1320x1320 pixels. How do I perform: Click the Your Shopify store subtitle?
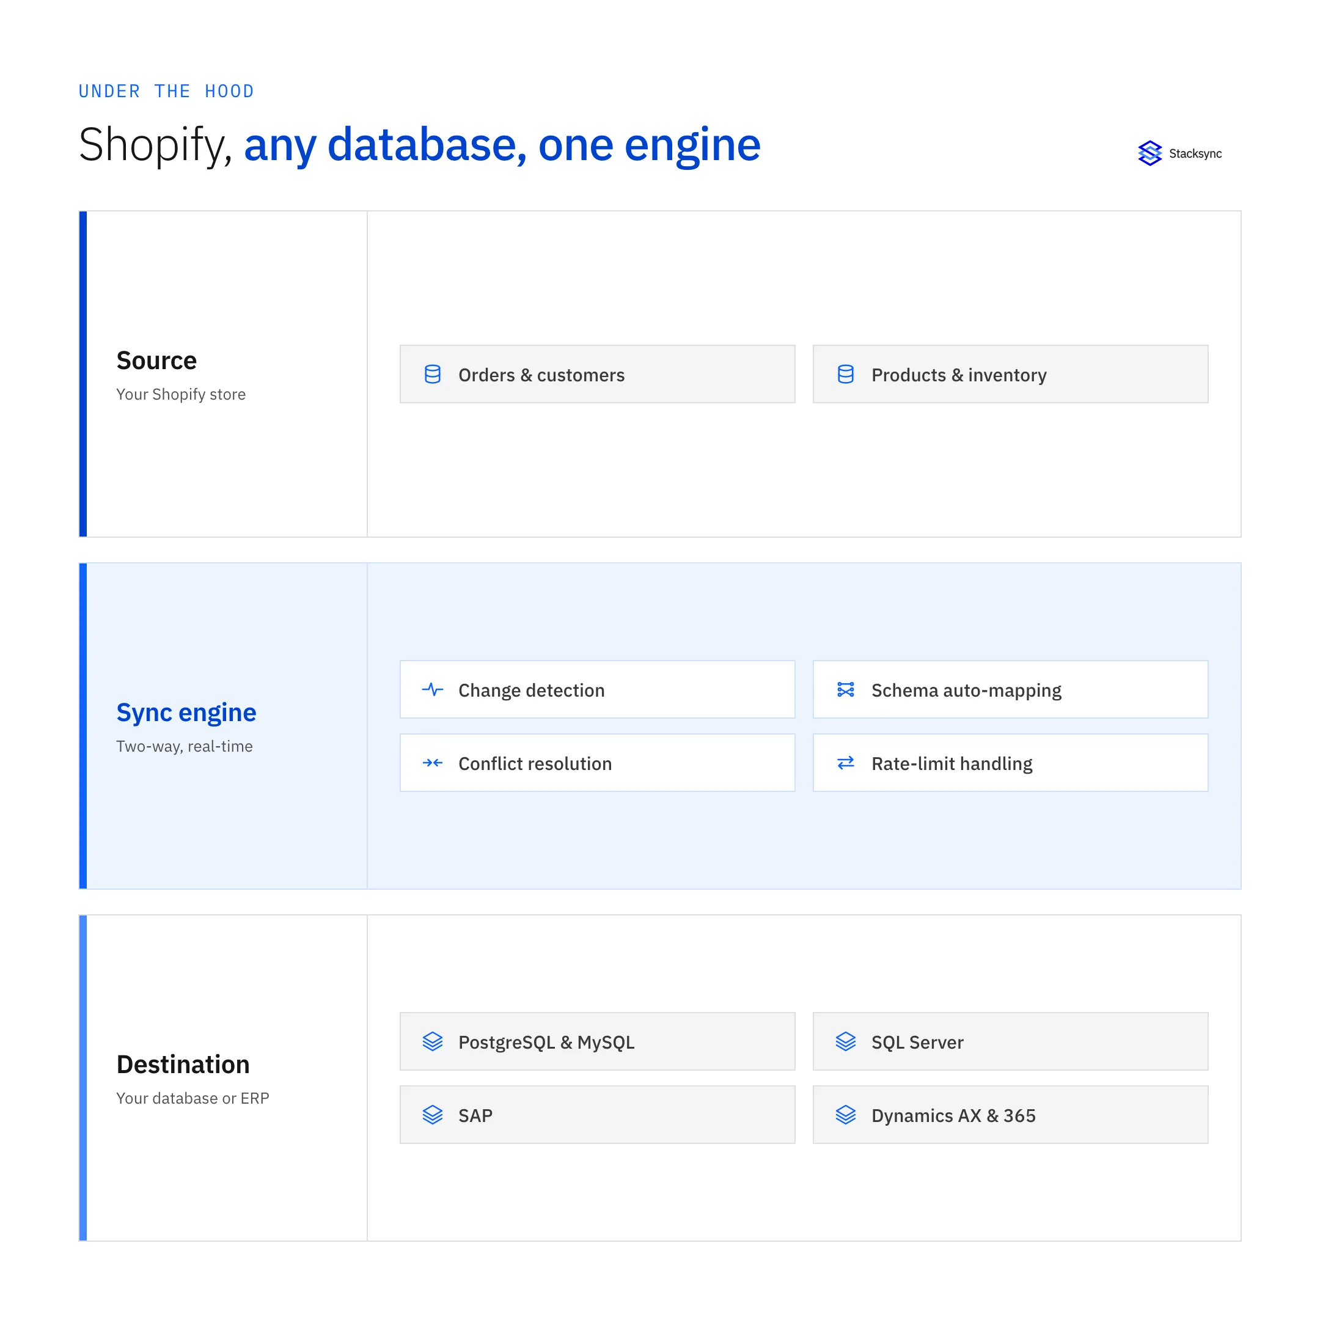click(x=180, y=394)
